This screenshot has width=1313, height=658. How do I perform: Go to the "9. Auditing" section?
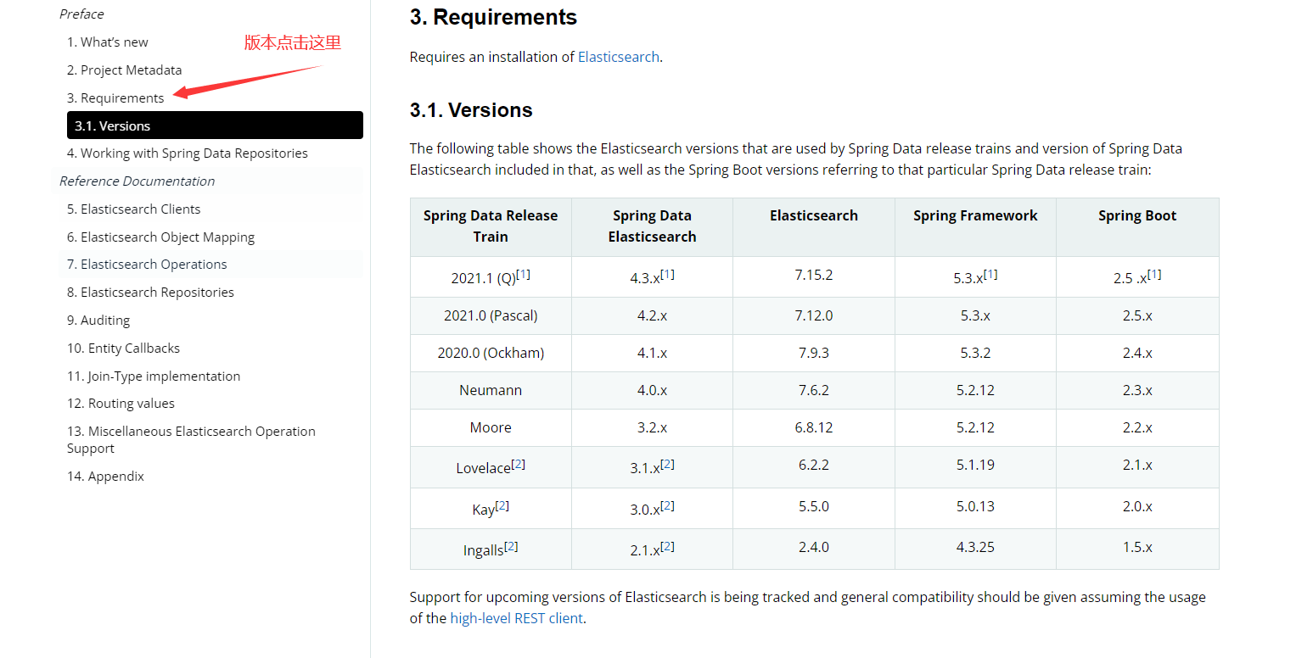point(98,321)
